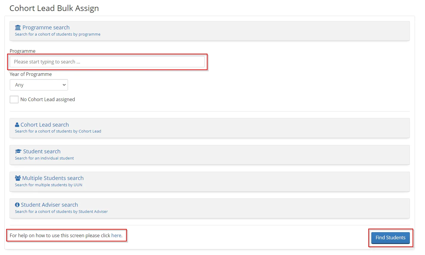Click the group icon on Multiple Students search
Image resolution: width=425 pixels, height=255 pixels.
click(x=18, y=178)
